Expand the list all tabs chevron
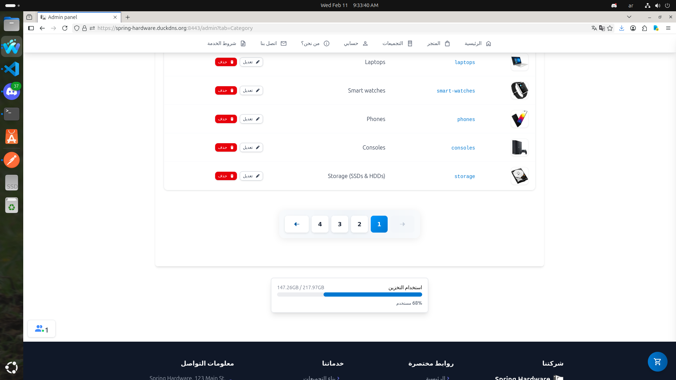 point(629,17)
